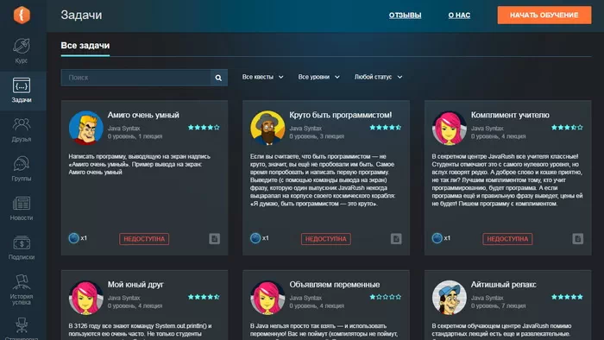The image size is (604, 340).
Task: Click star rating of Комплимент учителю
Action: click(567, 128)
